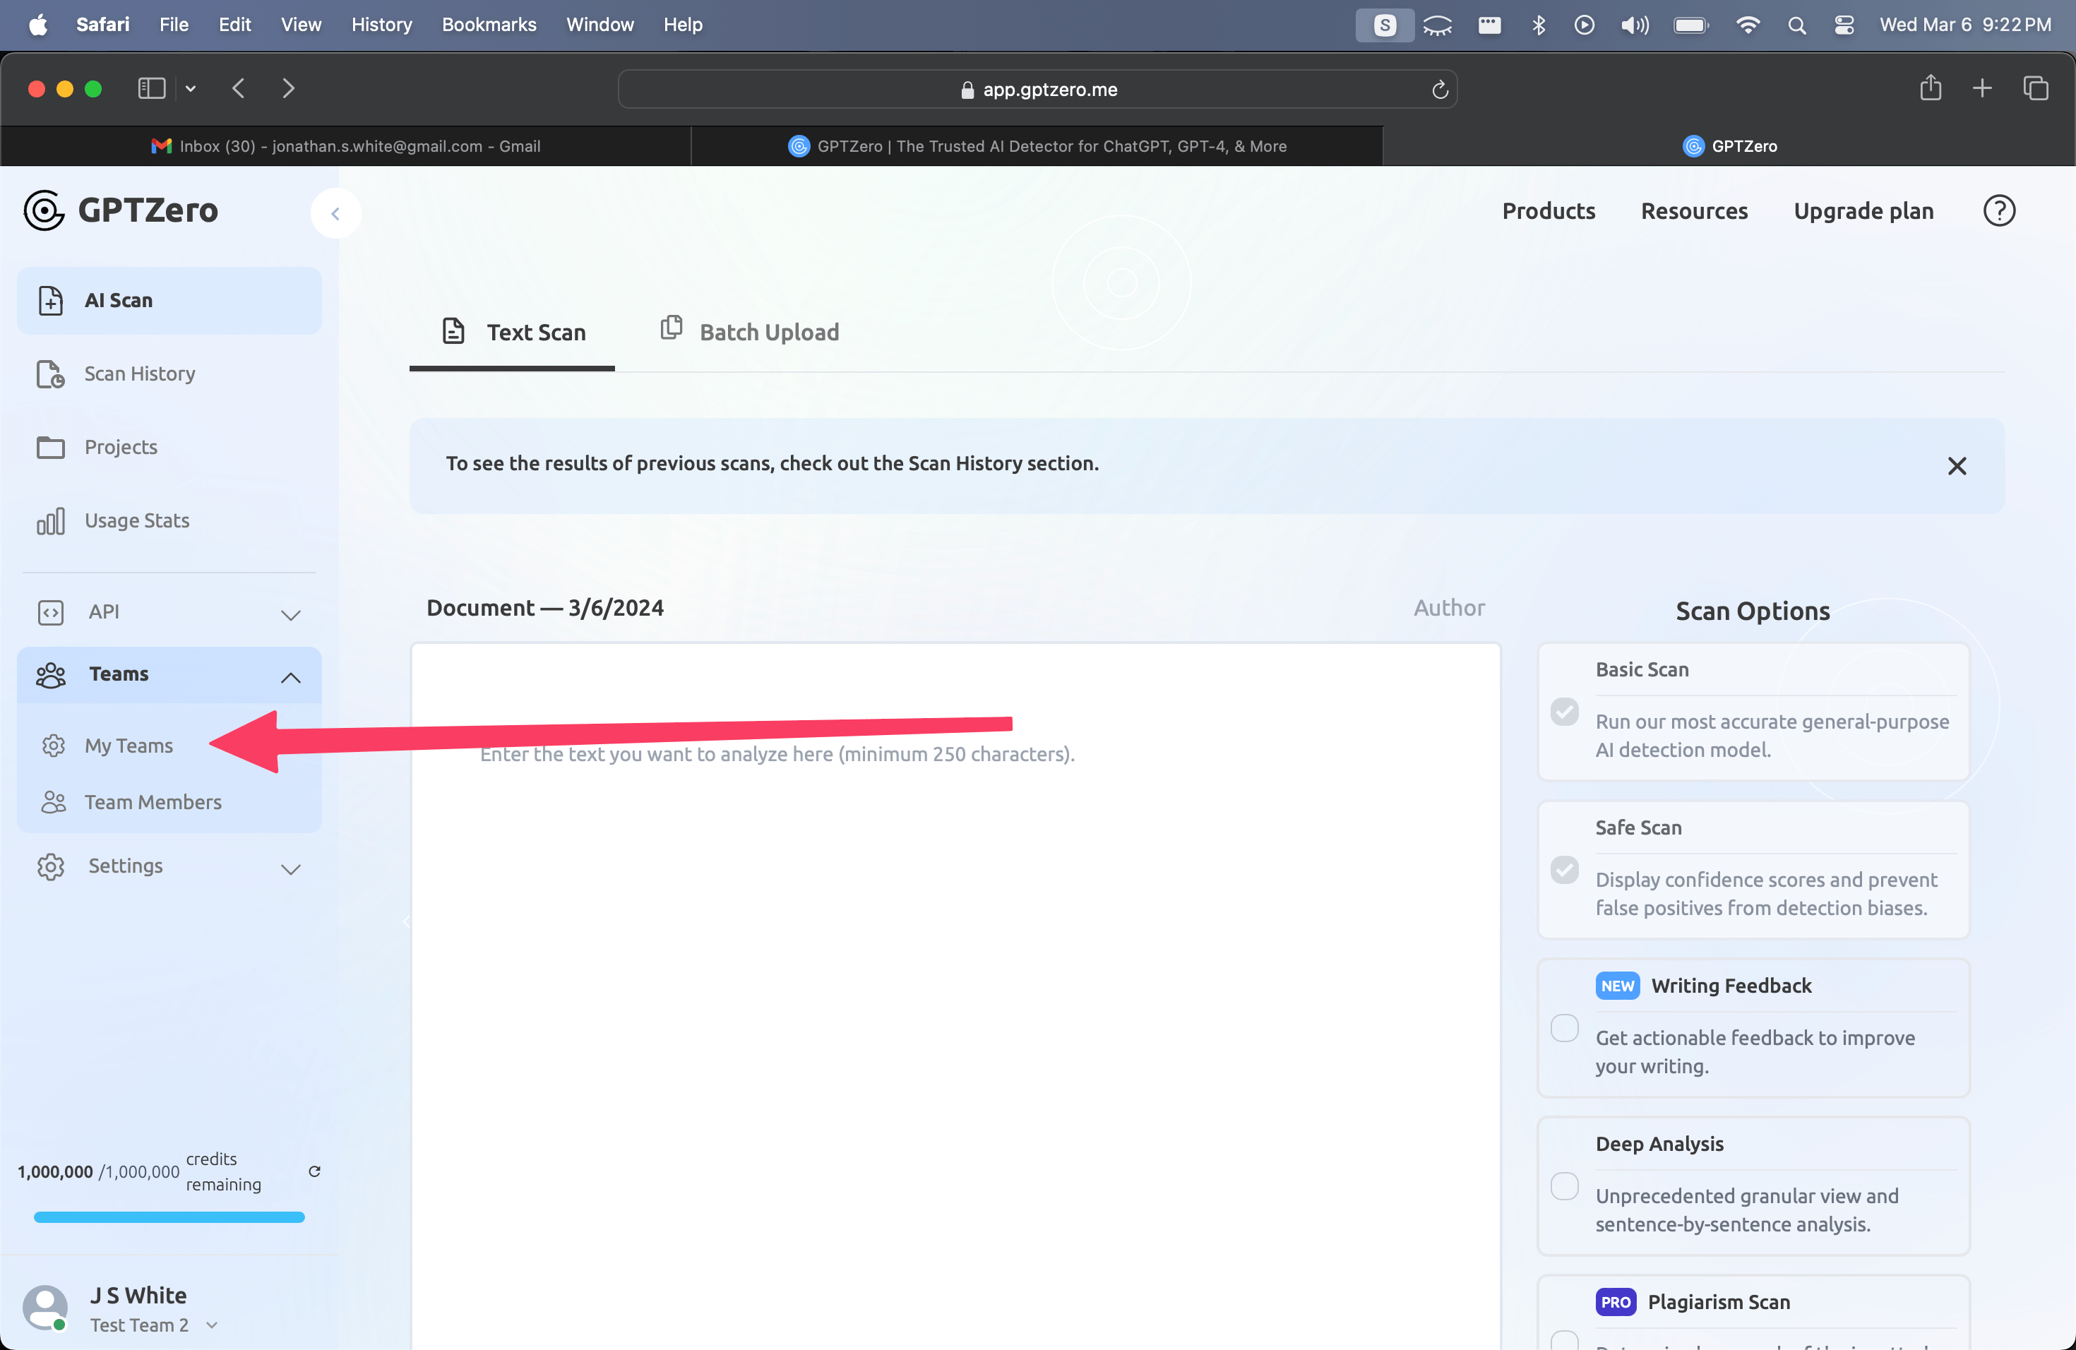2076x1350 pixels.
Task: Click the J S White avatar
Action: click(x=45, y=1307)
